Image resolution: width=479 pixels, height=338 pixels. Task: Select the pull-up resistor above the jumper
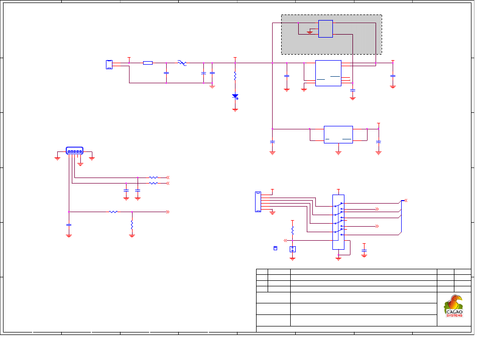(293, 230)
